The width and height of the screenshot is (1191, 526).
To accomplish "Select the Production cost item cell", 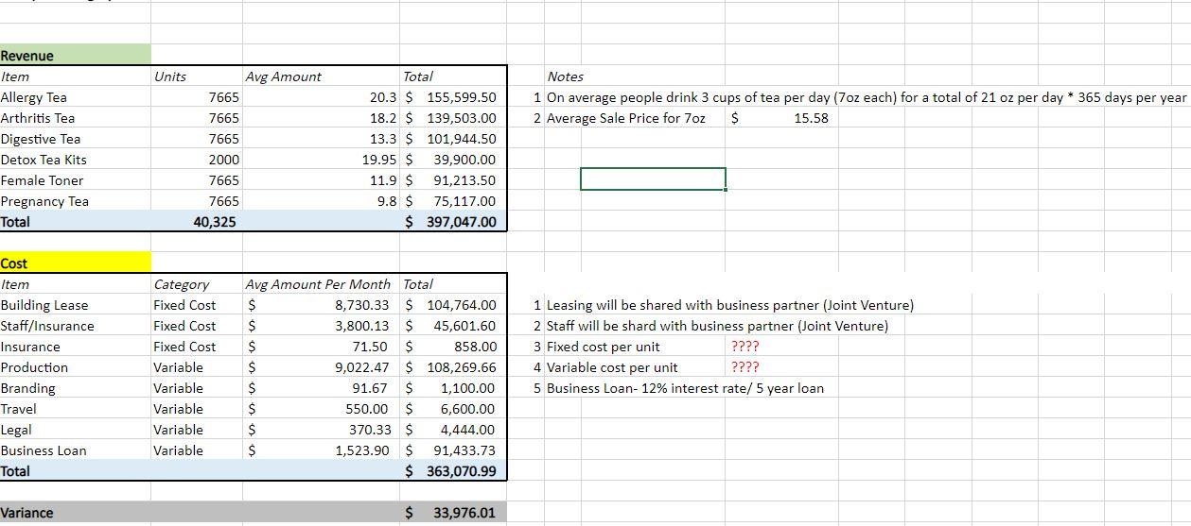I will pos(75,367).
